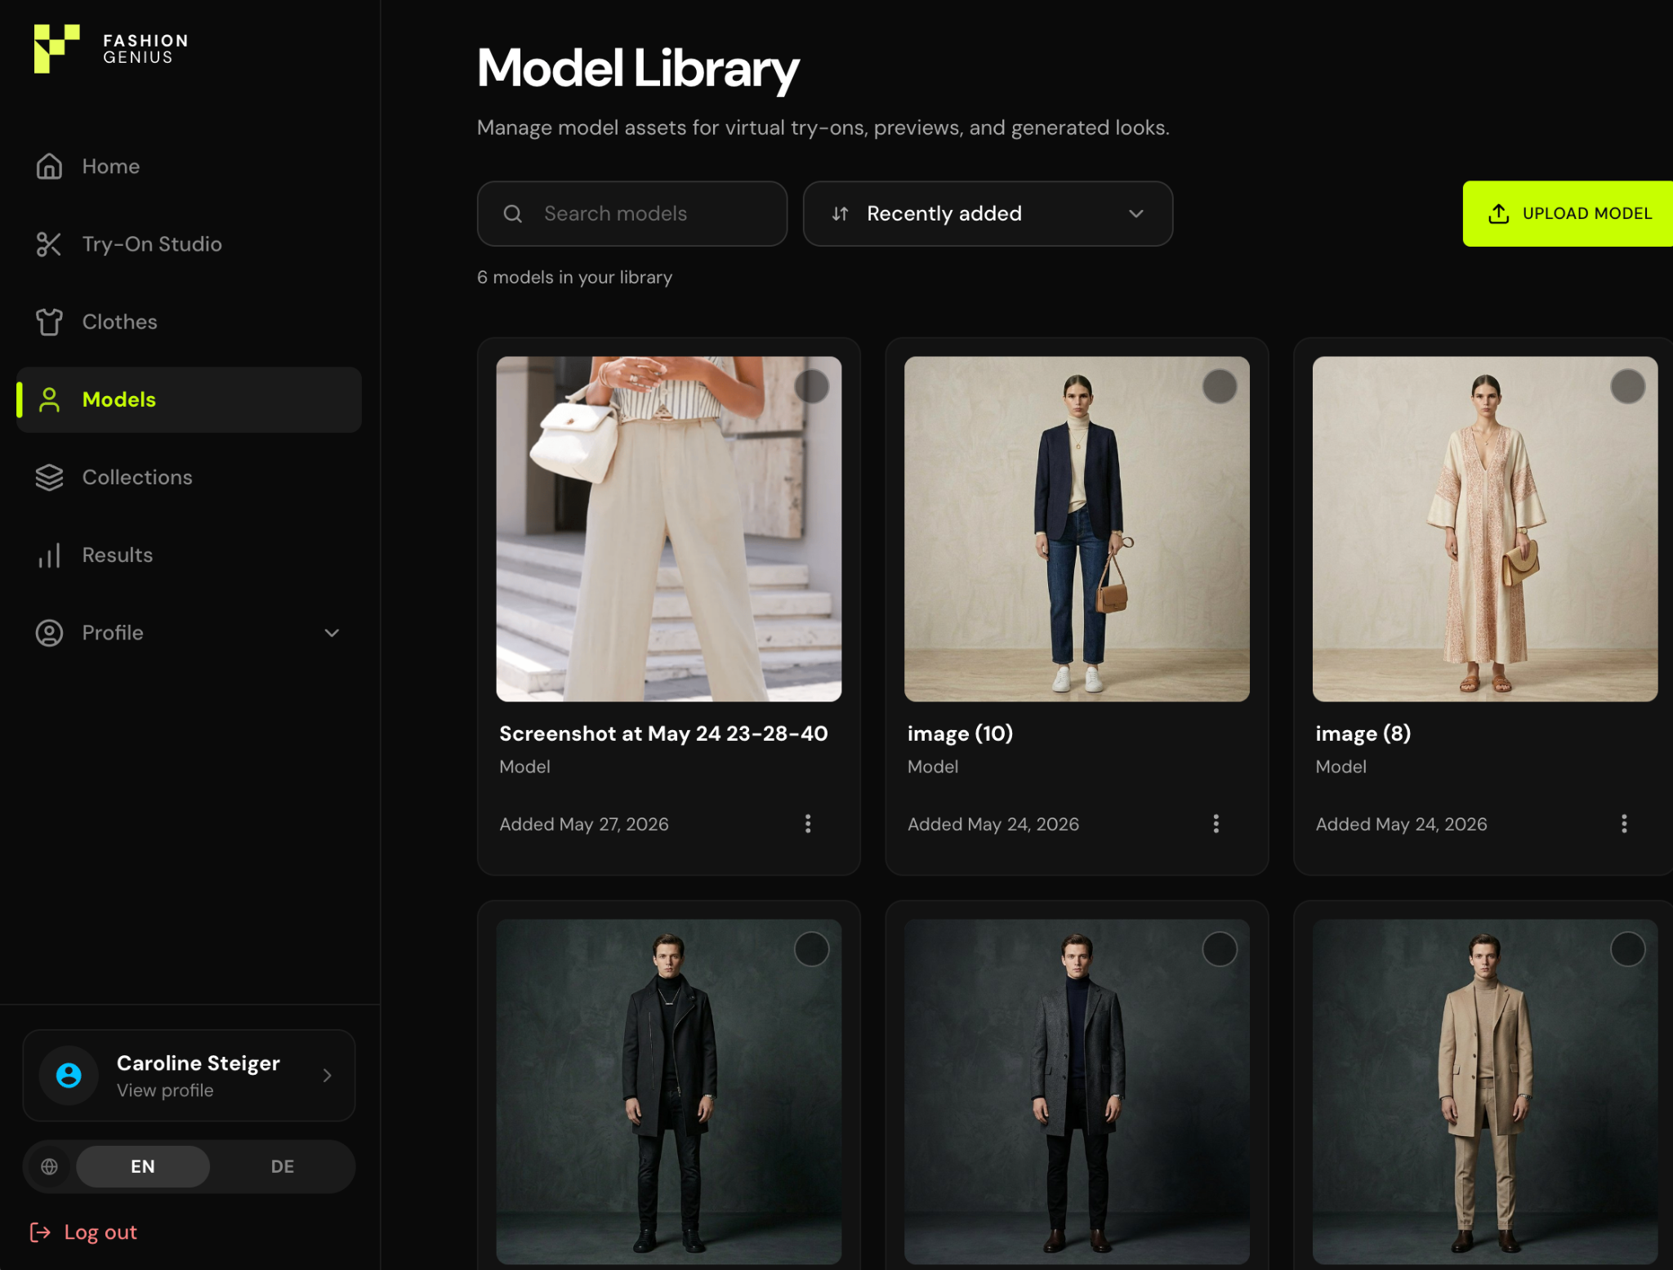This screenshot has width=1673, height=1270.
Task: Click the upload arrow icon
Action: pyautogui.click(x=1499, y=214)
